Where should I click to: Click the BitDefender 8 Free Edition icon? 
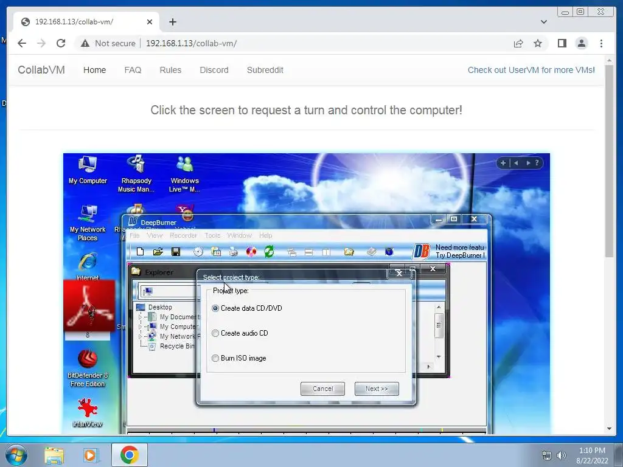coord(88,368)
